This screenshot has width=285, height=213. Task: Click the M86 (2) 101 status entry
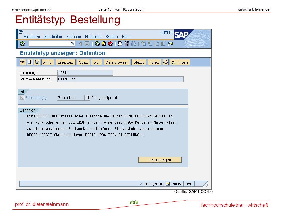(154, 184)
